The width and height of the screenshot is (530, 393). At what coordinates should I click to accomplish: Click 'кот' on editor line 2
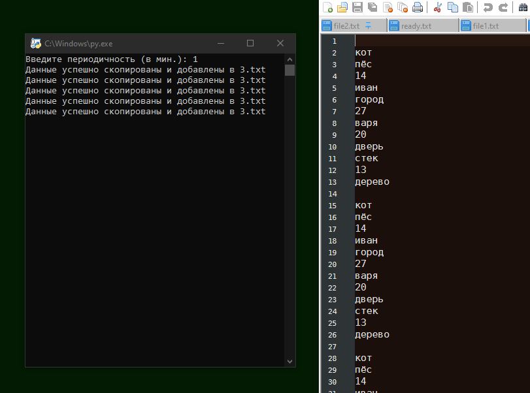[363, 52]
